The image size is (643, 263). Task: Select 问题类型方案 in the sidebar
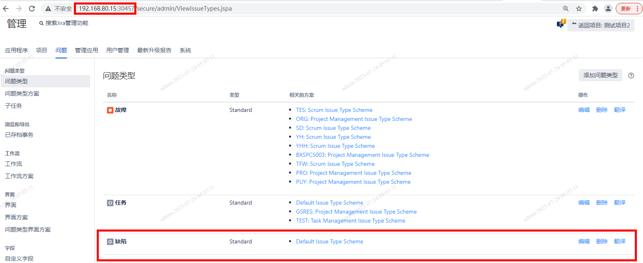click(22, 94)
